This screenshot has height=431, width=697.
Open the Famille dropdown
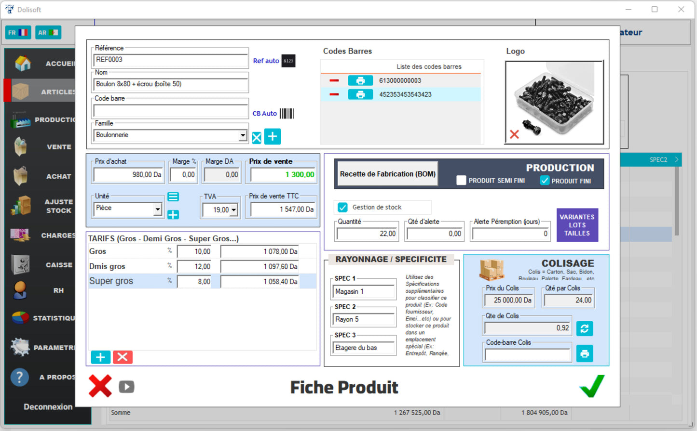pyautogui.click(x=244, y=135)
